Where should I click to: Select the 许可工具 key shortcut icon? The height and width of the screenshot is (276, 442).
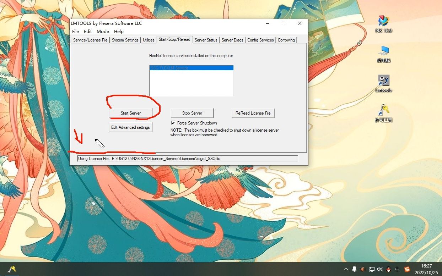(383, 111)
